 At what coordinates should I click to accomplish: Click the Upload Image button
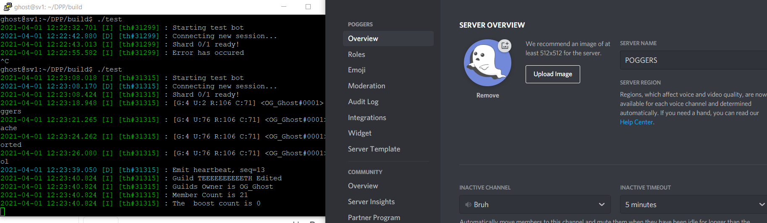pyautogui.click(x=552, y=74)
